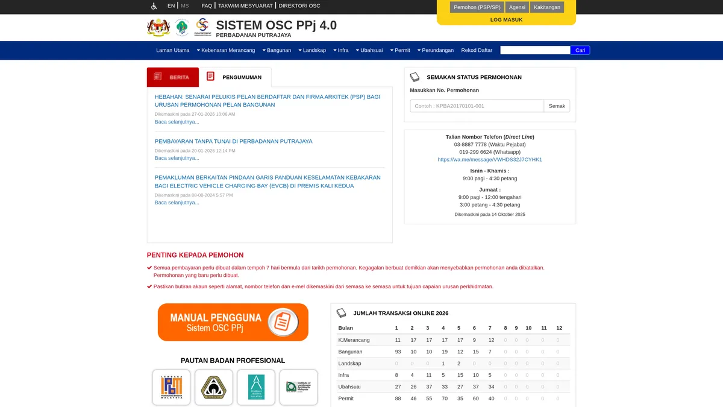Viewport: 723px width, 407px height.
Task: Click value 93 in the Bangunan row
Action: tap(398, 352)
